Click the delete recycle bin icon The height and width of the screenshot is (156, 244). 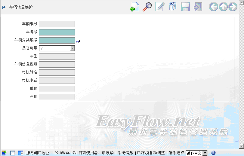173,7
